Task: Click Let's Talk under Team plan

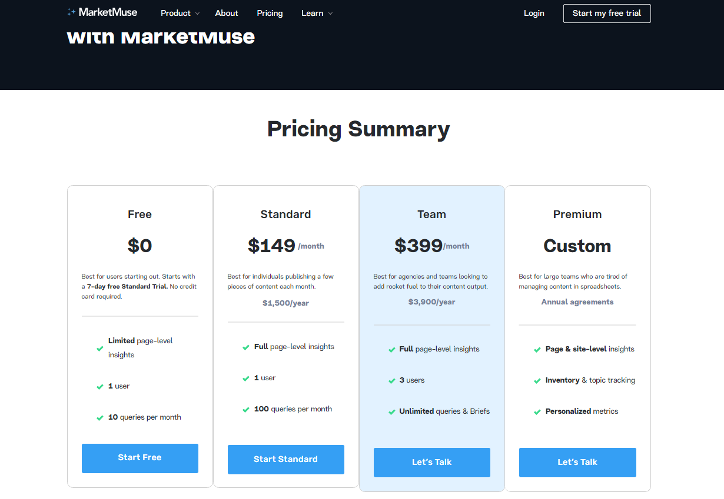Action: tap(432, 462)
